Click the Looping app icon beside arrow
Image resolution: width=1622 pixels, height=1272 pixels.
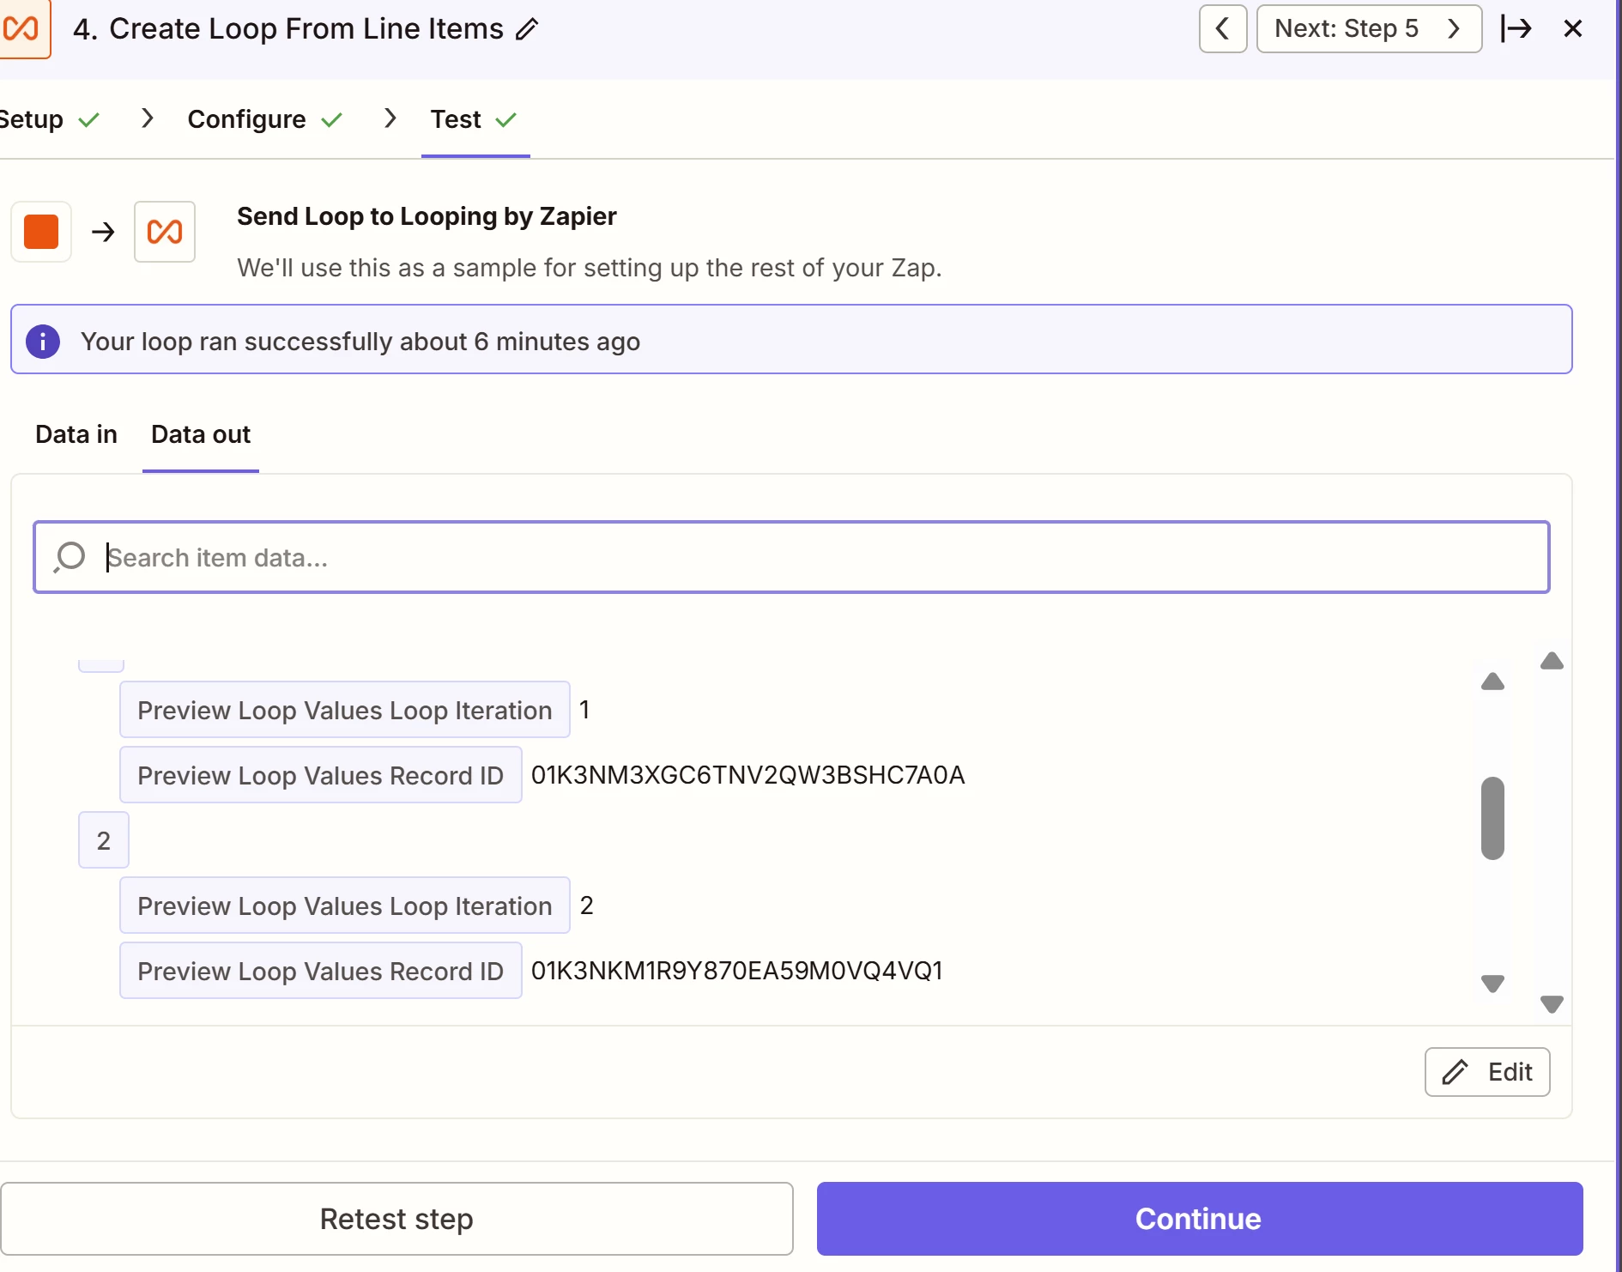coord(165,232)
